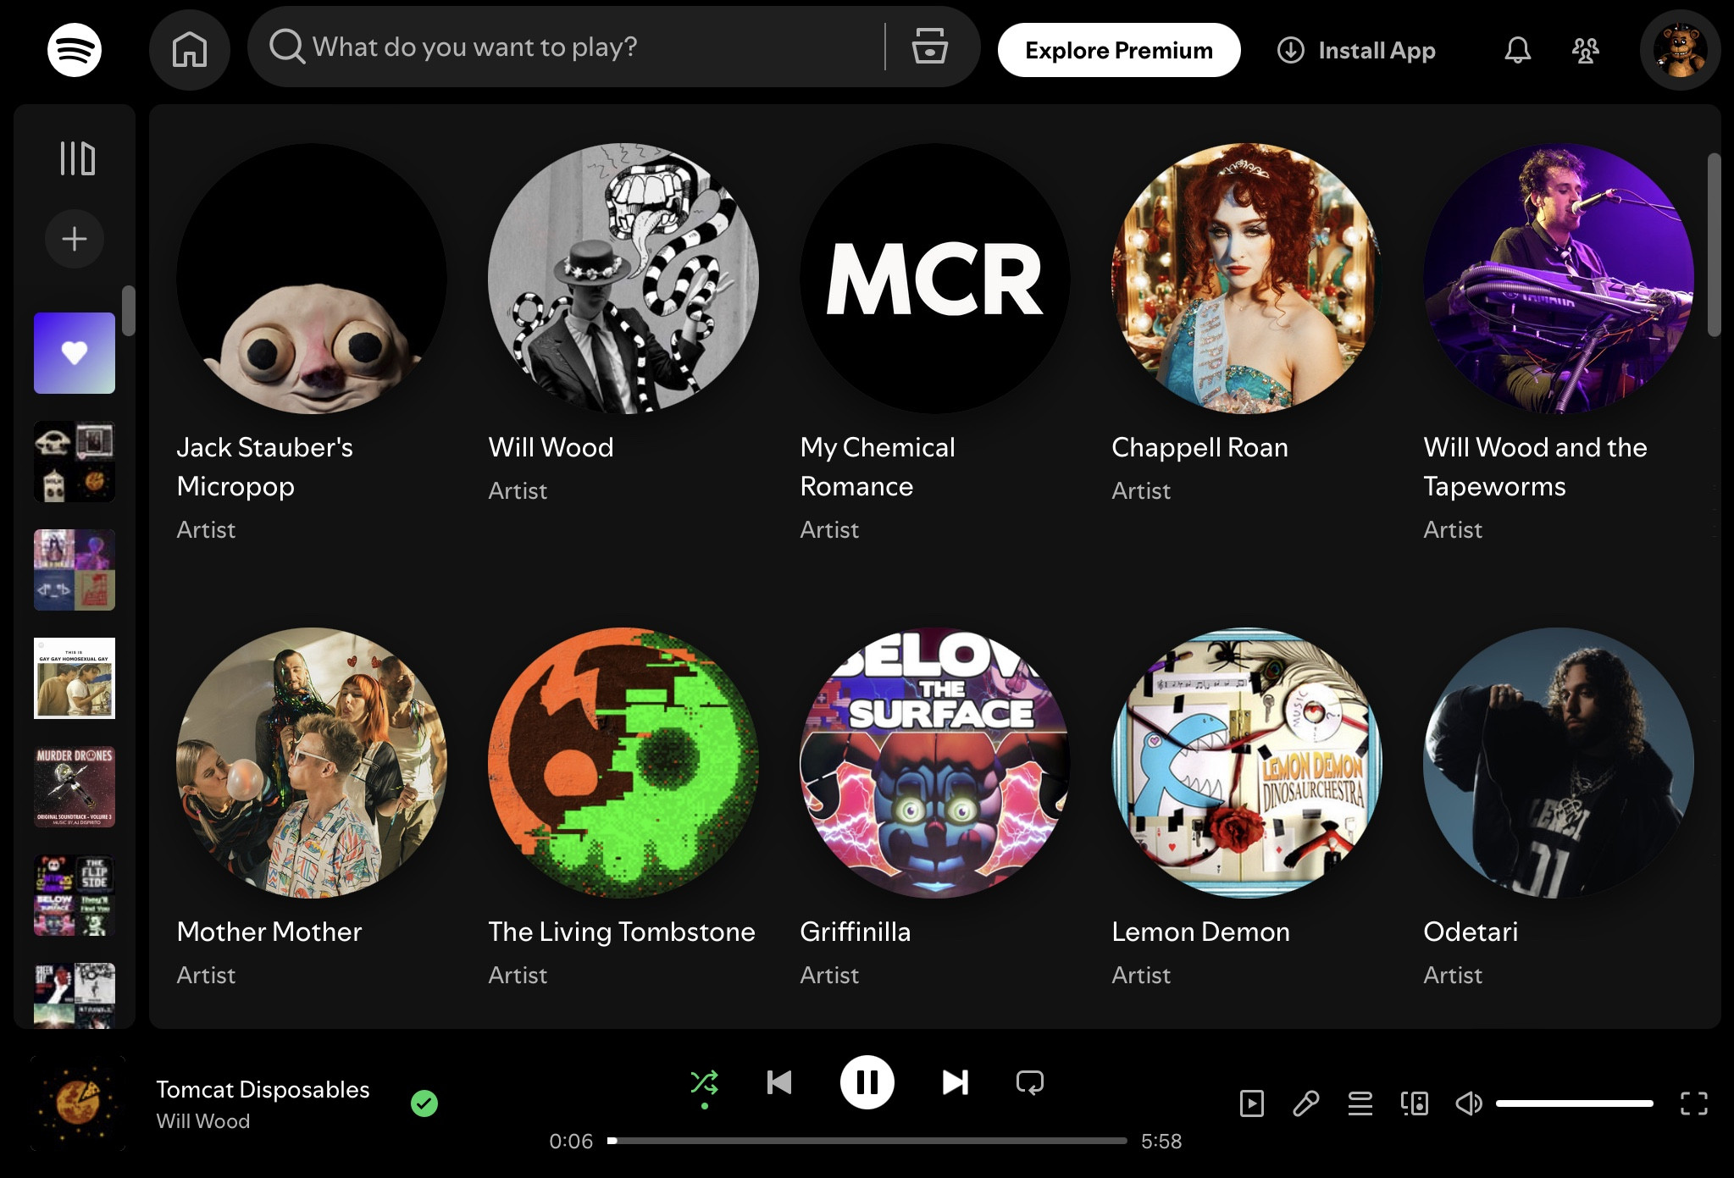Viewport: 1734px width, 1178px height.
Task: Show lyrics with microphone icon
Action: [x=1305, y=1103]
